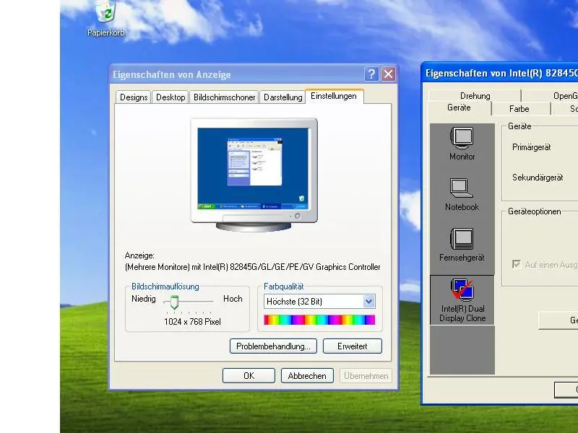Switch to the Designs tab
The width and height of the screenshot is (578, 433).
134,97
